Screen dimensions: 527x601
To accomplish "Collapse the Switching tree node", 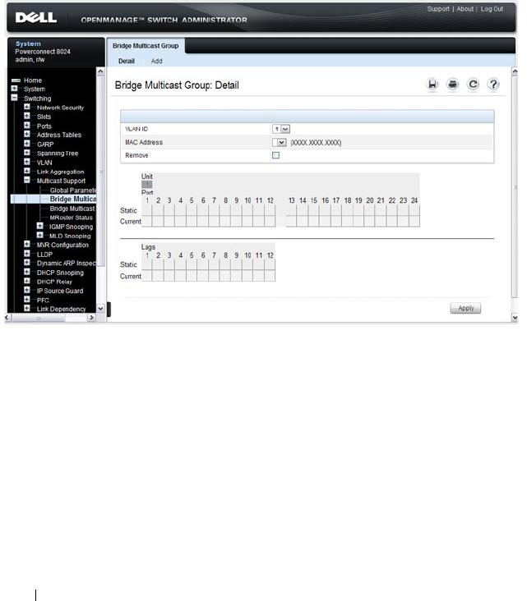I will tap(14, 98).
